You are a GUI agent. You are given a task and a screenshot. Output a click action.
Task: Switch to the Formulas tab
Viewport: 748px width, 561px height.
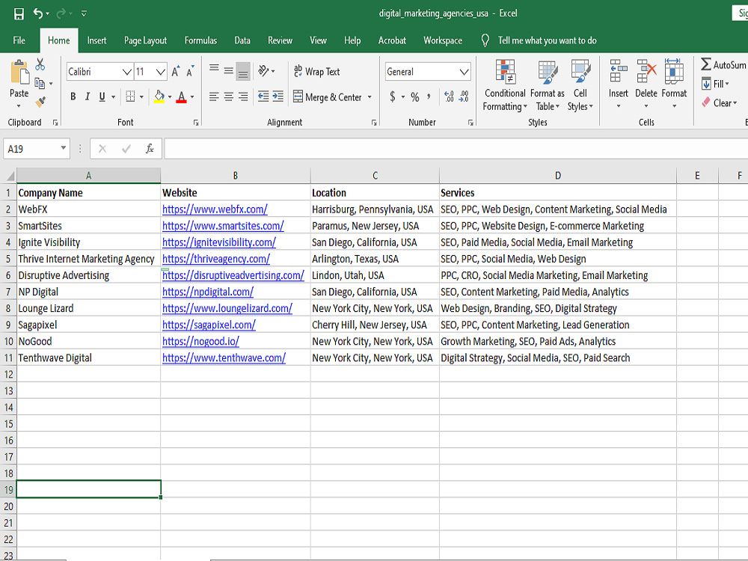pyautogui.click(x=200, y=40)
